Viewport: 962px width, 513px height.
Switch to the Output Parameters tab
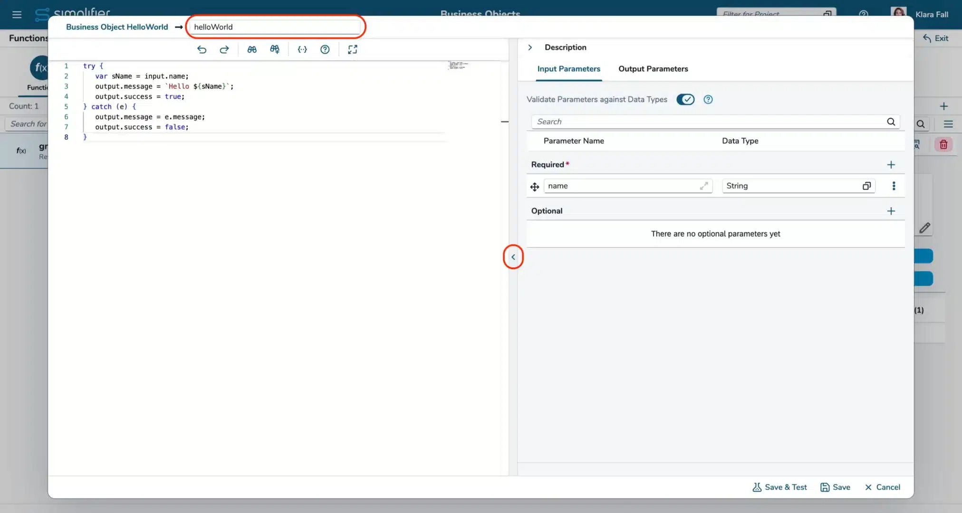coord(653,69)
